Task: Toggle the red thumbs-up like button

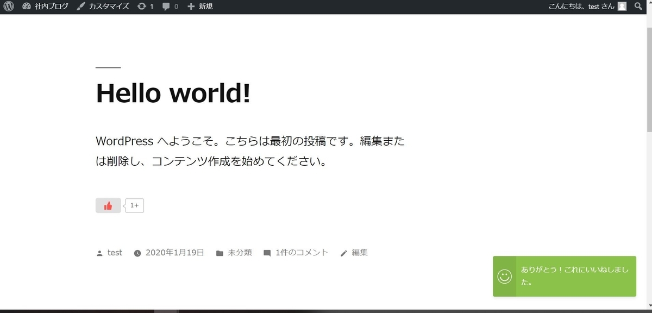Action: (108, 205)
